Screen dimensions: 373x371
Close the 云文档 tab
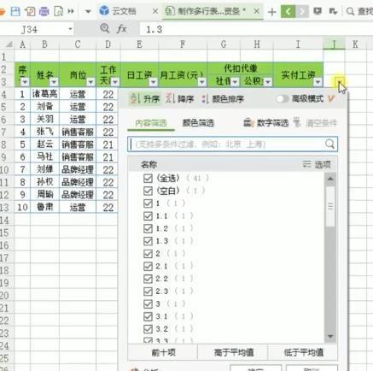(155, 11)
